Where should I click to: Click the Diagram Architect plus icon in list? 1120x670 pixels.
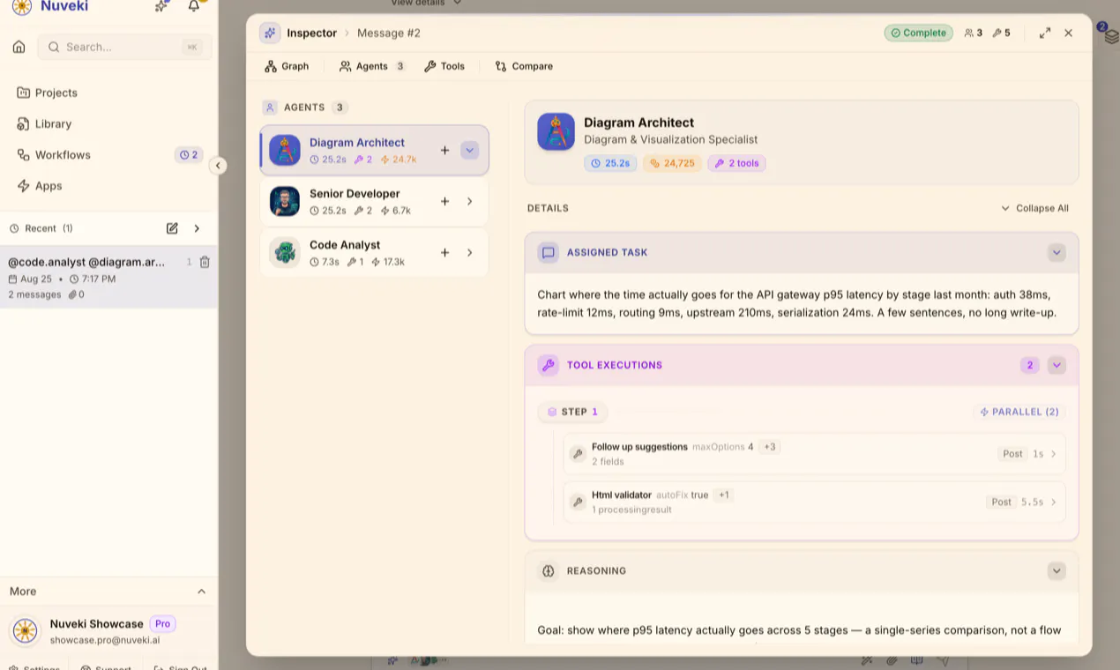(x=445, y=151)
